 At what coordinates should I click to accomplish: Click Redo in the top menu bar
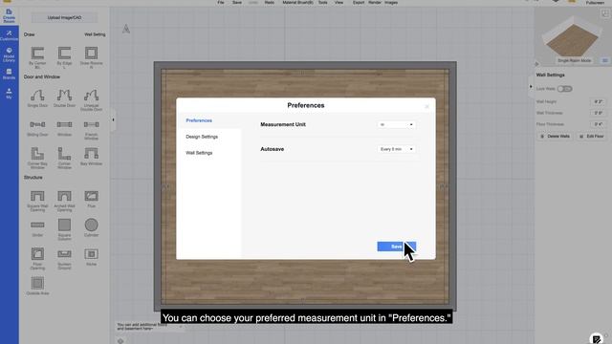pos(270,3)
